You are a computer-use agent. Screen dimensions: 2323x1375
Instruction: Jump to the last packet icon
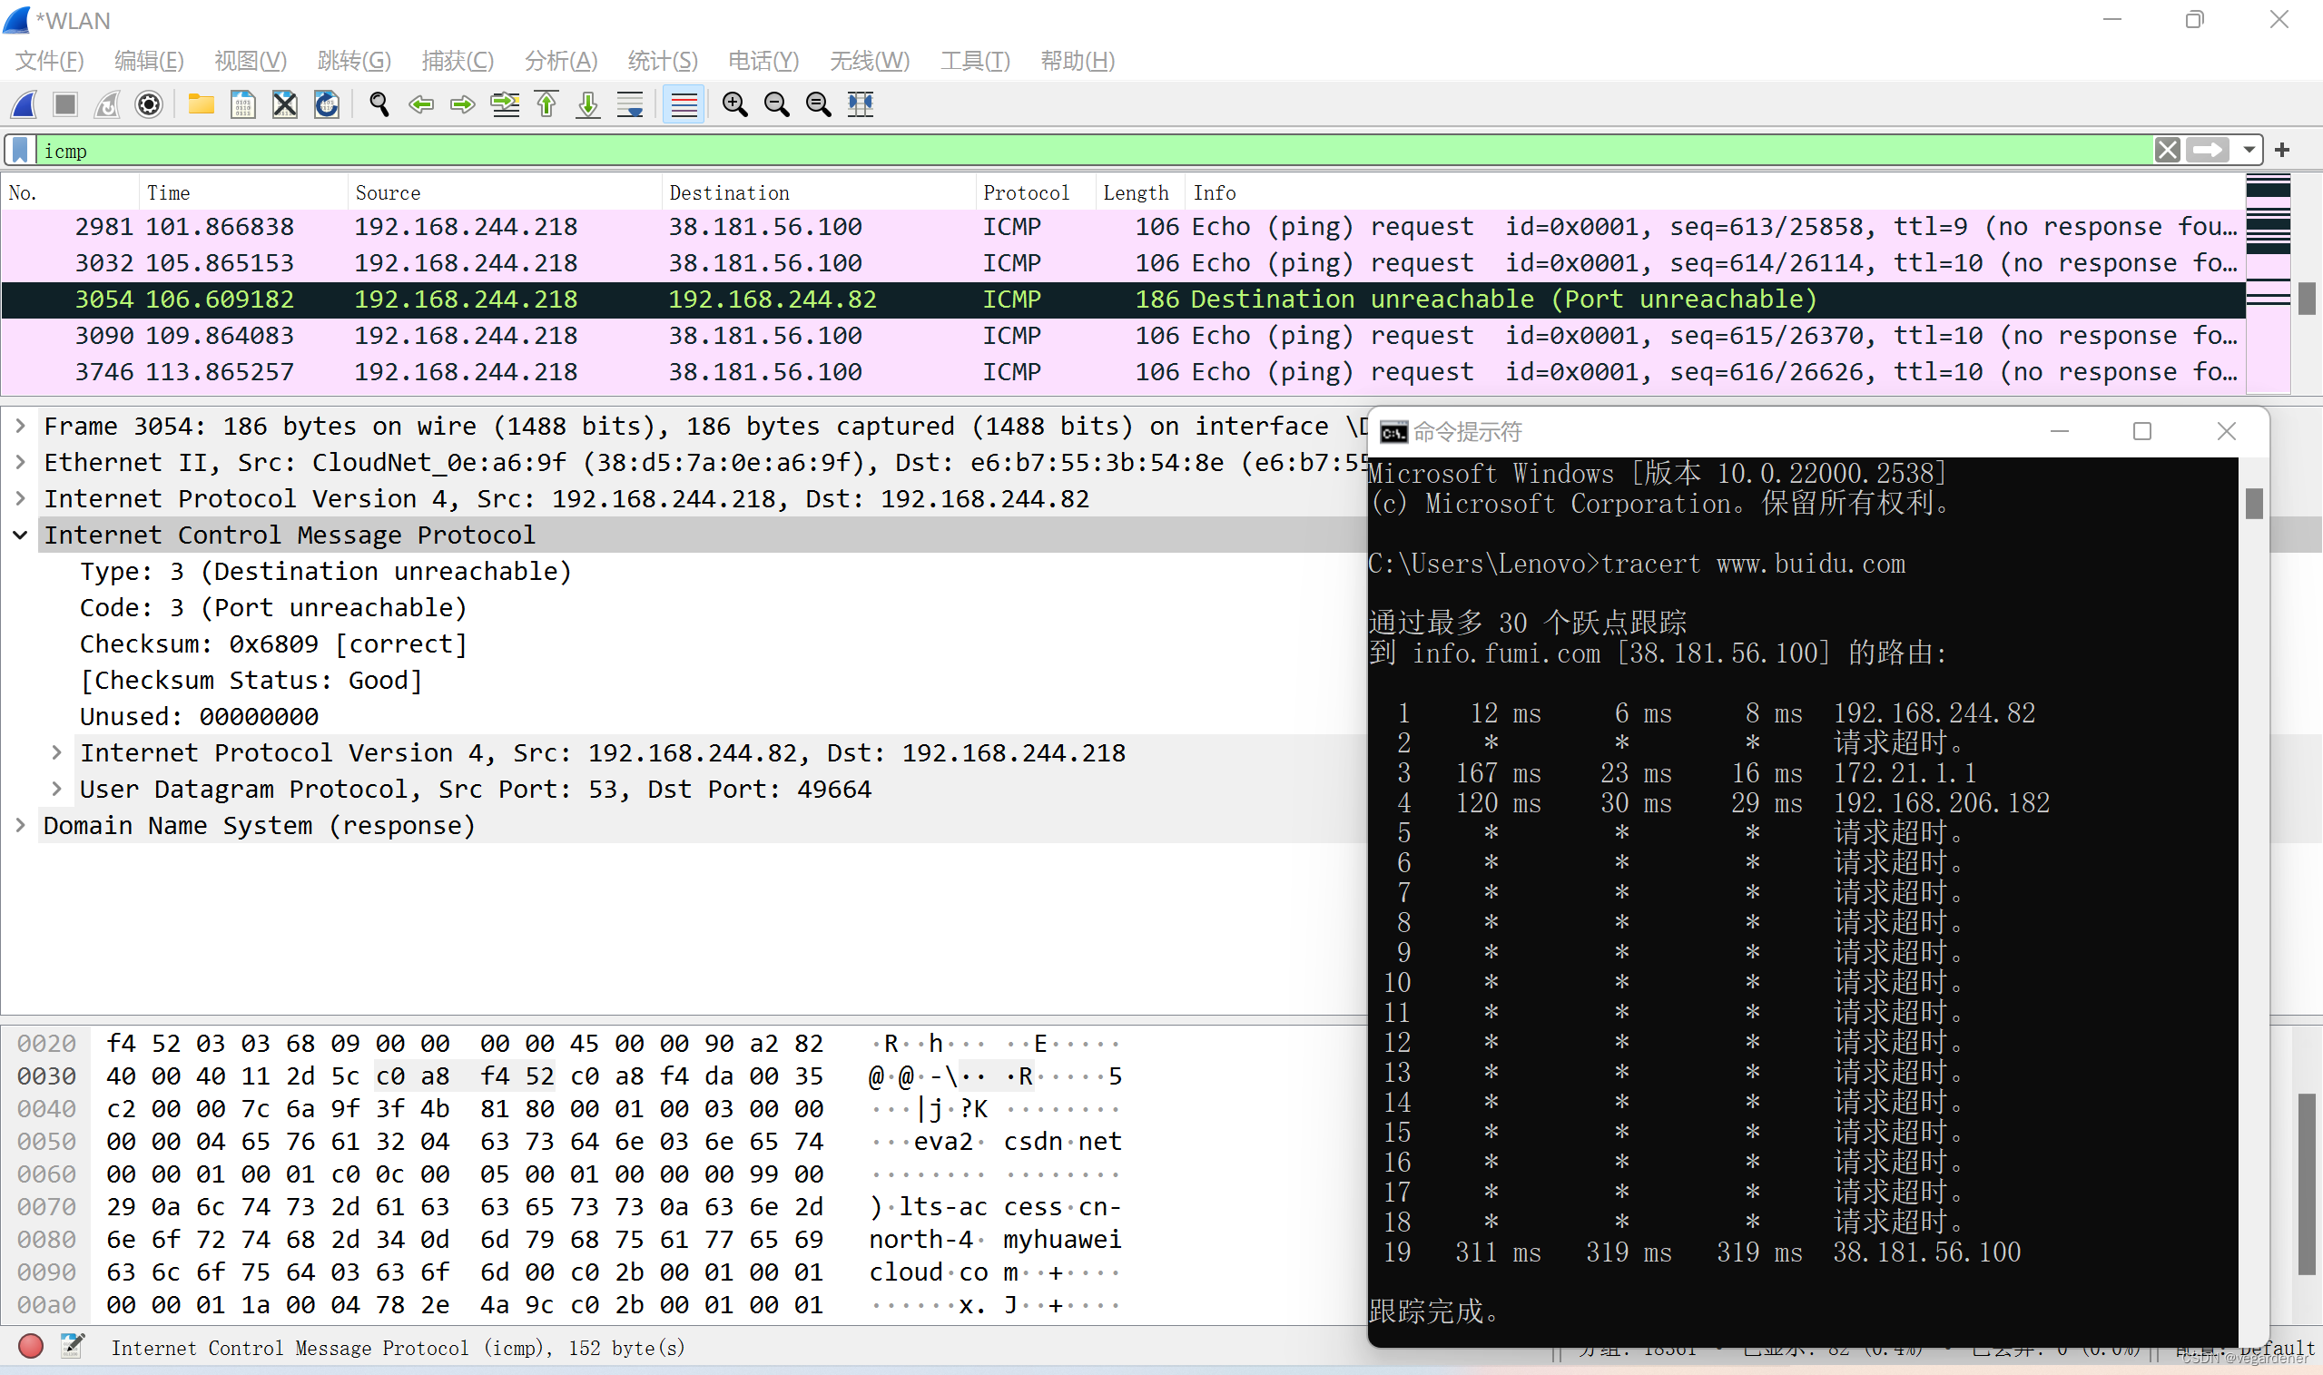pos(587,103)
